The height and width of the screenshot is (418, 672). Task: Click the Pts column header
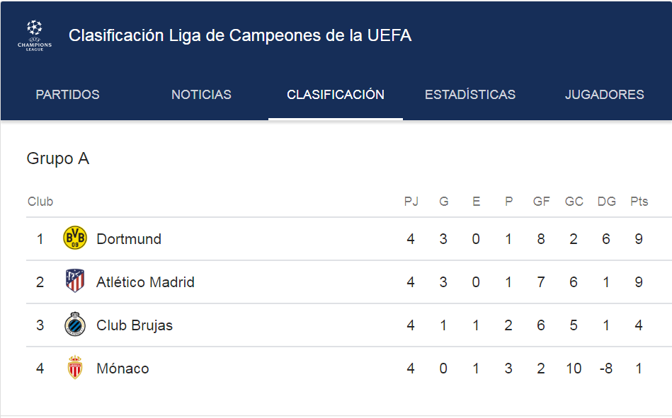tap(639, 202)
